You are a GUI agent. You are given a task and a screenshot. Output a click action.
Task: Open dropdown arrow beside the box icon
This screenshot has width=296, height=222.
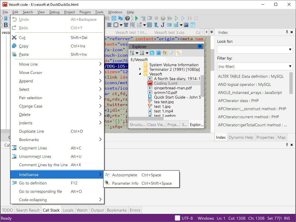(x=121, y=25)
